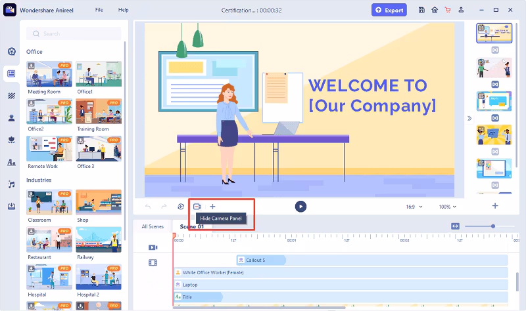The height and width of the screenshot is (311, 526).
Task: Select White Office Worker[Female] timeline track
Action: (341, 272)
